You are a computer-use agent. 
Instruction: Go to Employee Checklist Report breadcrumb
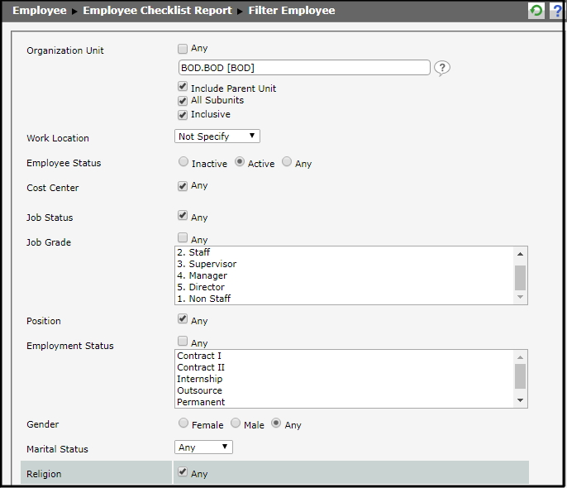click(x=159, y=11)
